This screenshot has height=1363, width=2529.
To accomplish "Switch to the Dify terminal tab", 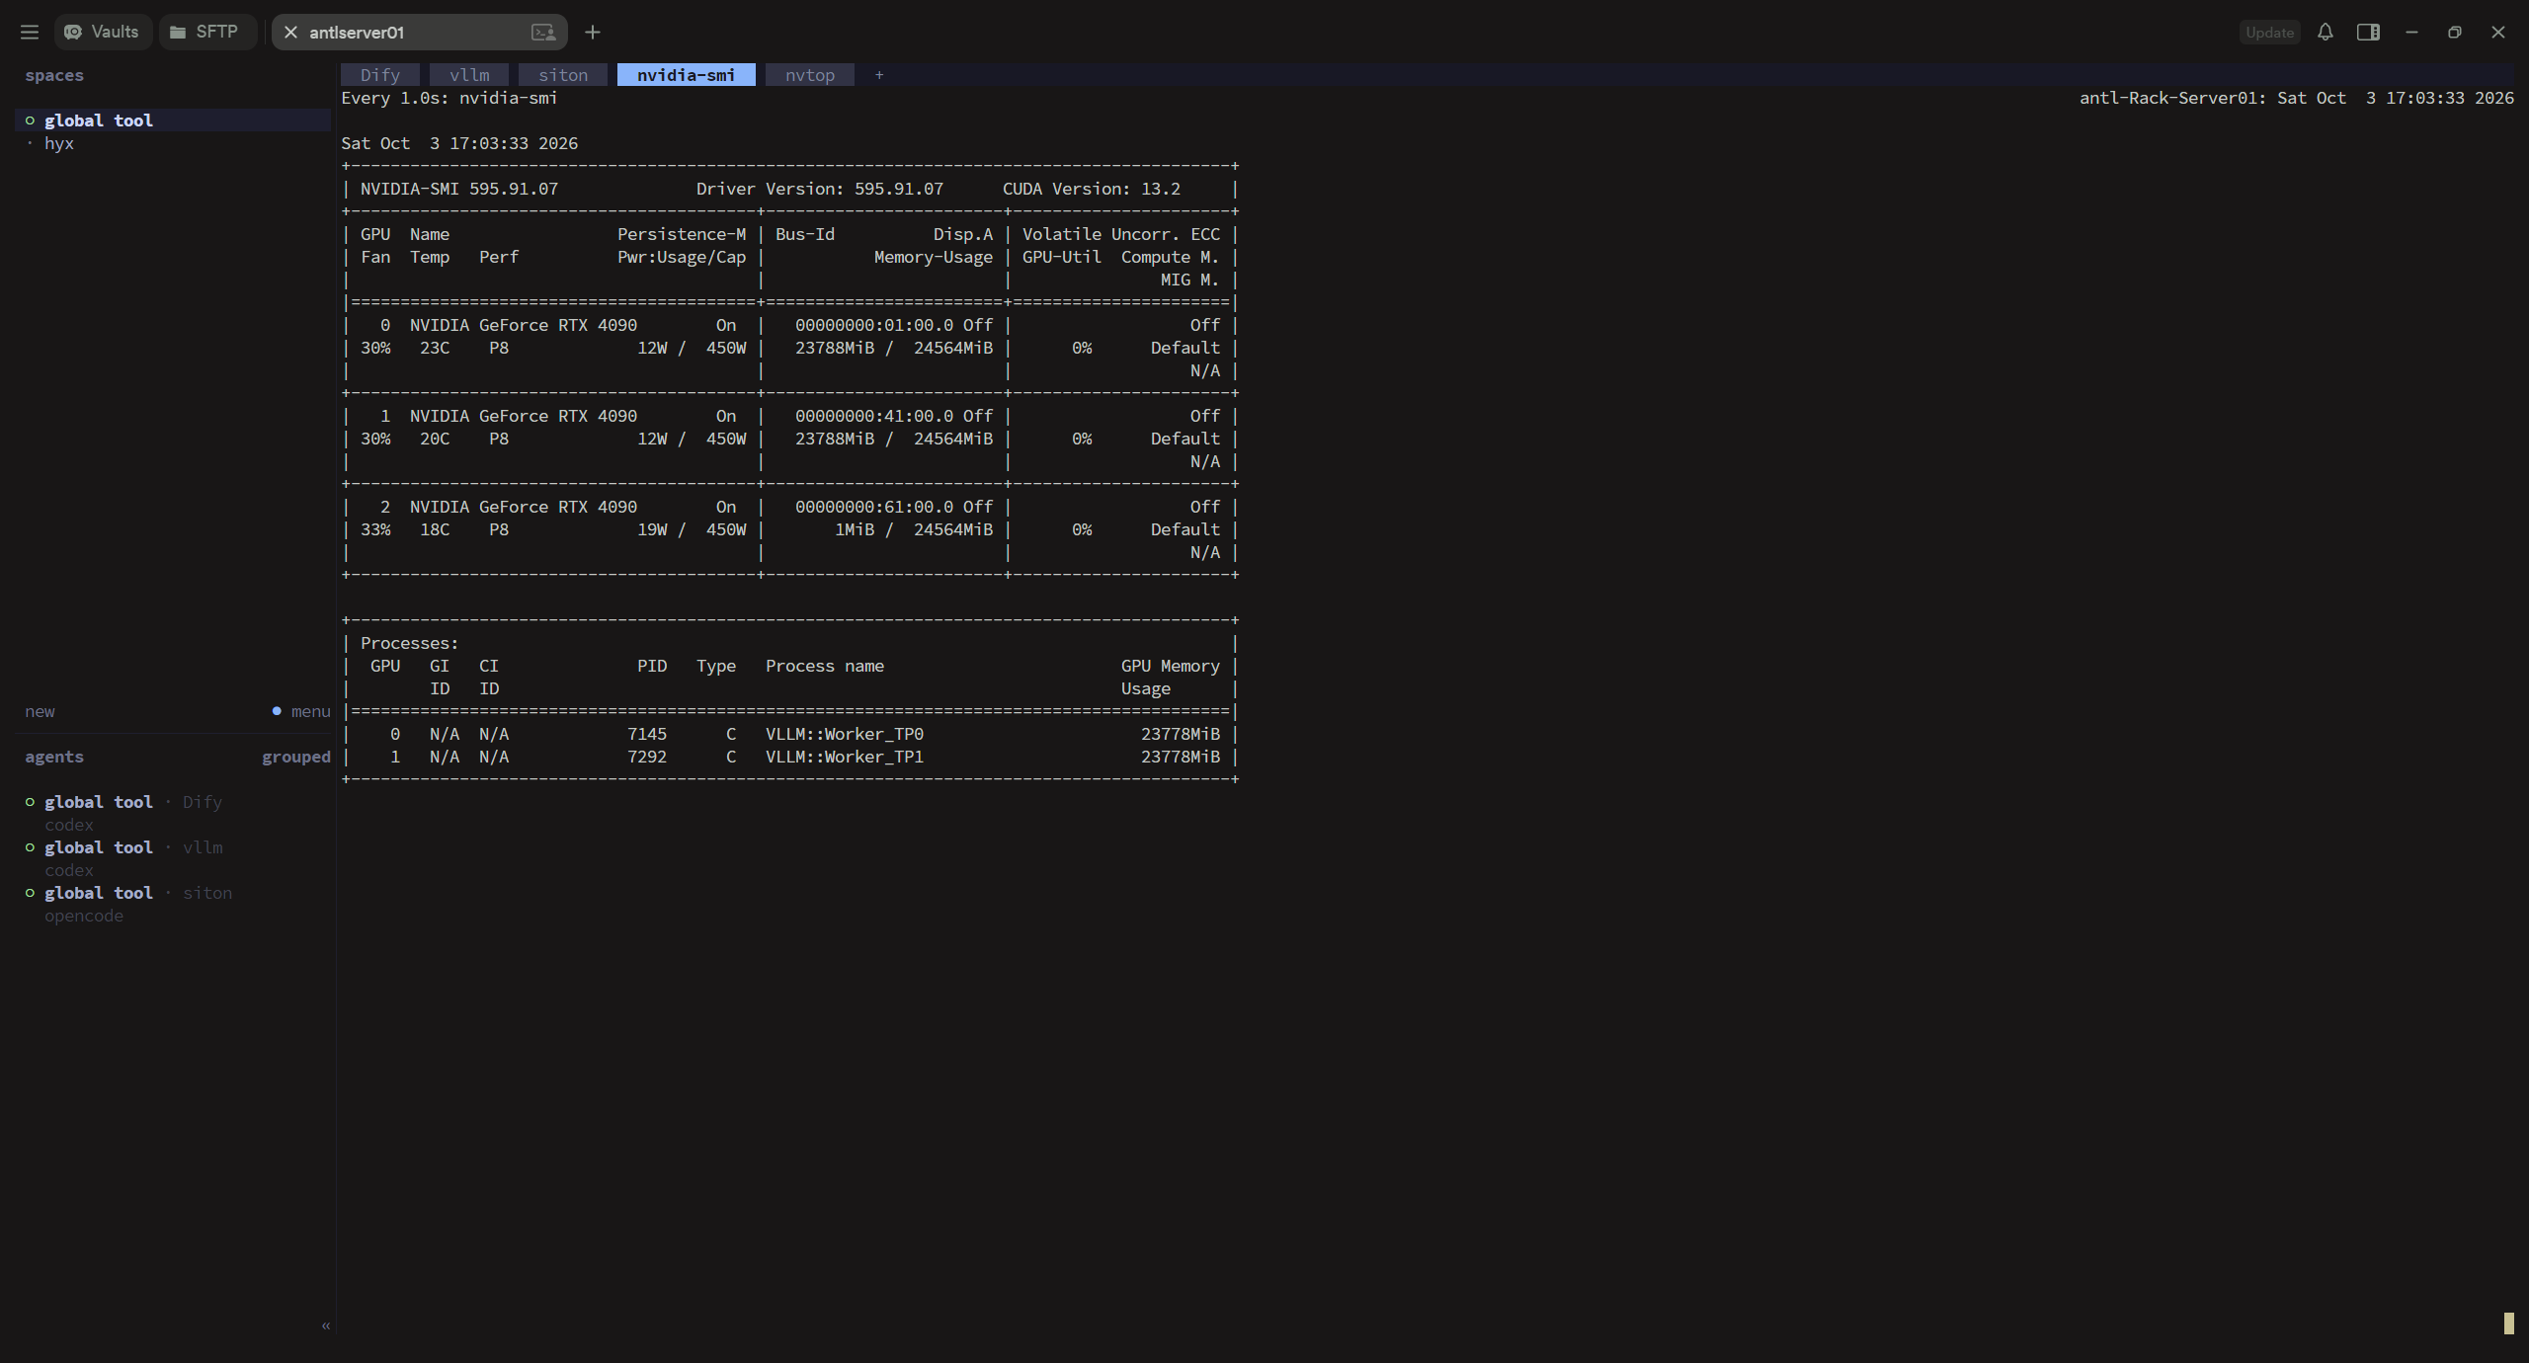I will (x=380, y=75).
